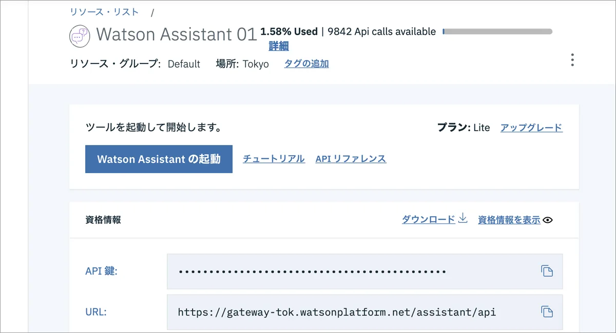Click the 1.58% Used text
The image size is (616, 333).
pos(289,32)
